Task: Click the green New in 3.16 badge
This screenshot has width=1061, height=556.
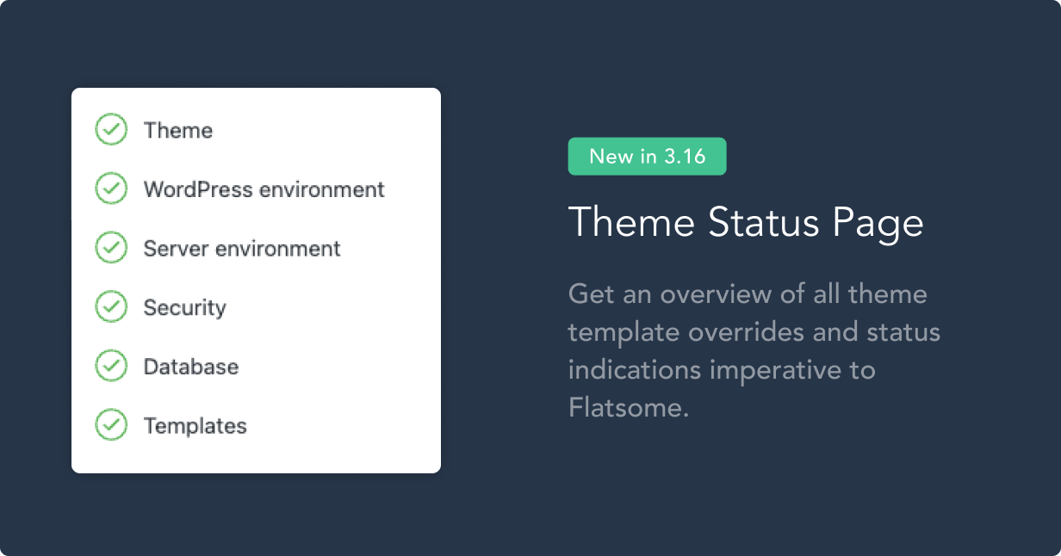Action: 647,157
